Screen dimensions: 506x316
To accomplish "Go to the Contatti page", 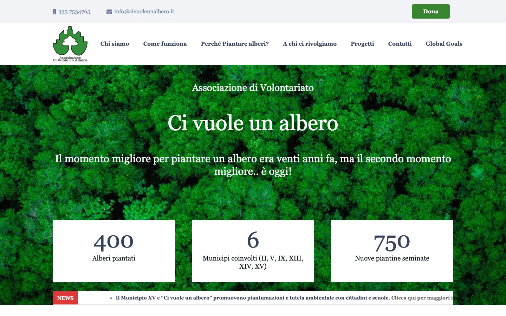I will [x=400, y=44].
